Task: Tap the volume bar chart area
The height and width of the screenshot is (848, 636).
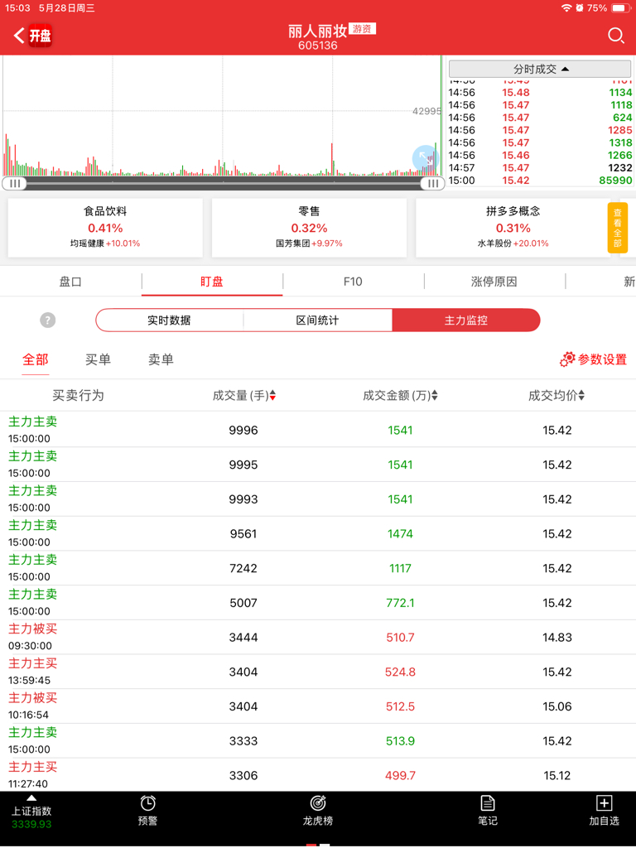Action: [222, 116]
